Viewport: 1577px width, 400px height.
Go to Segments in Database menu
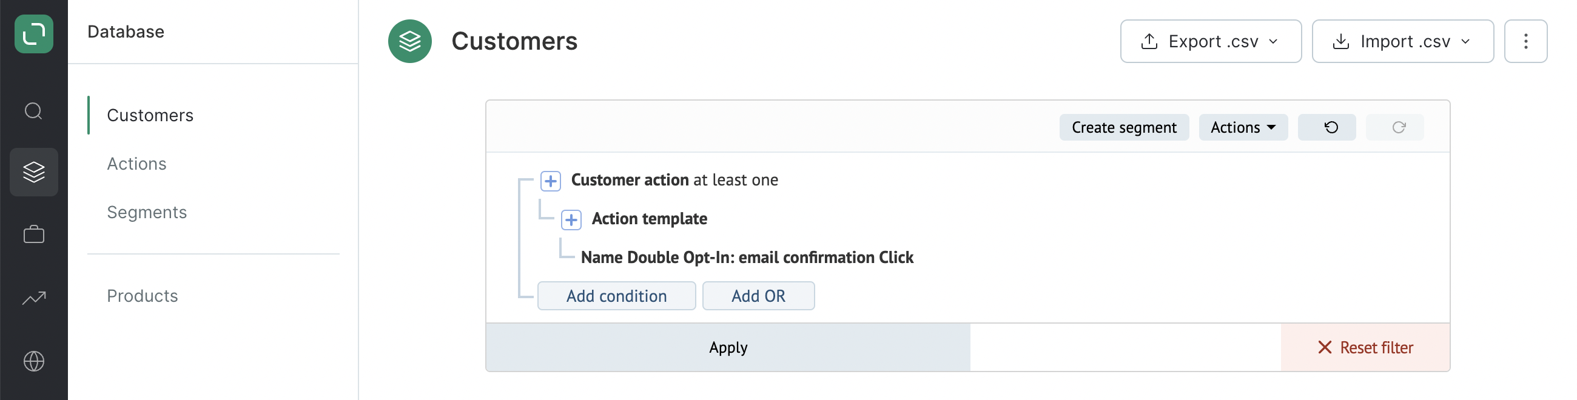click(x=147, y=212)
